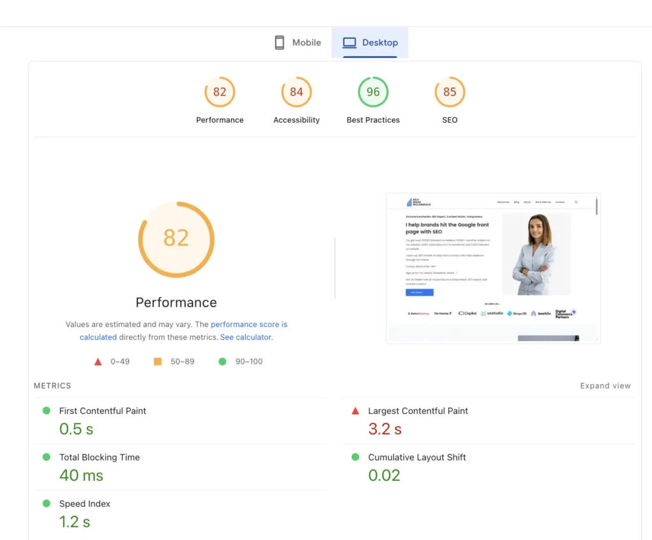
Task: Click the green dot beside First Contentful Paint
Action: tap(45, 411)
